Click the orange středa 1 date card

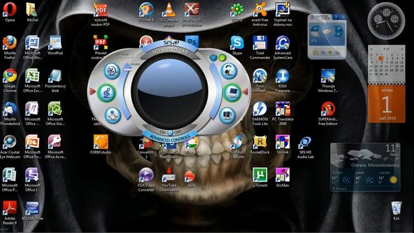pos(387,104)
